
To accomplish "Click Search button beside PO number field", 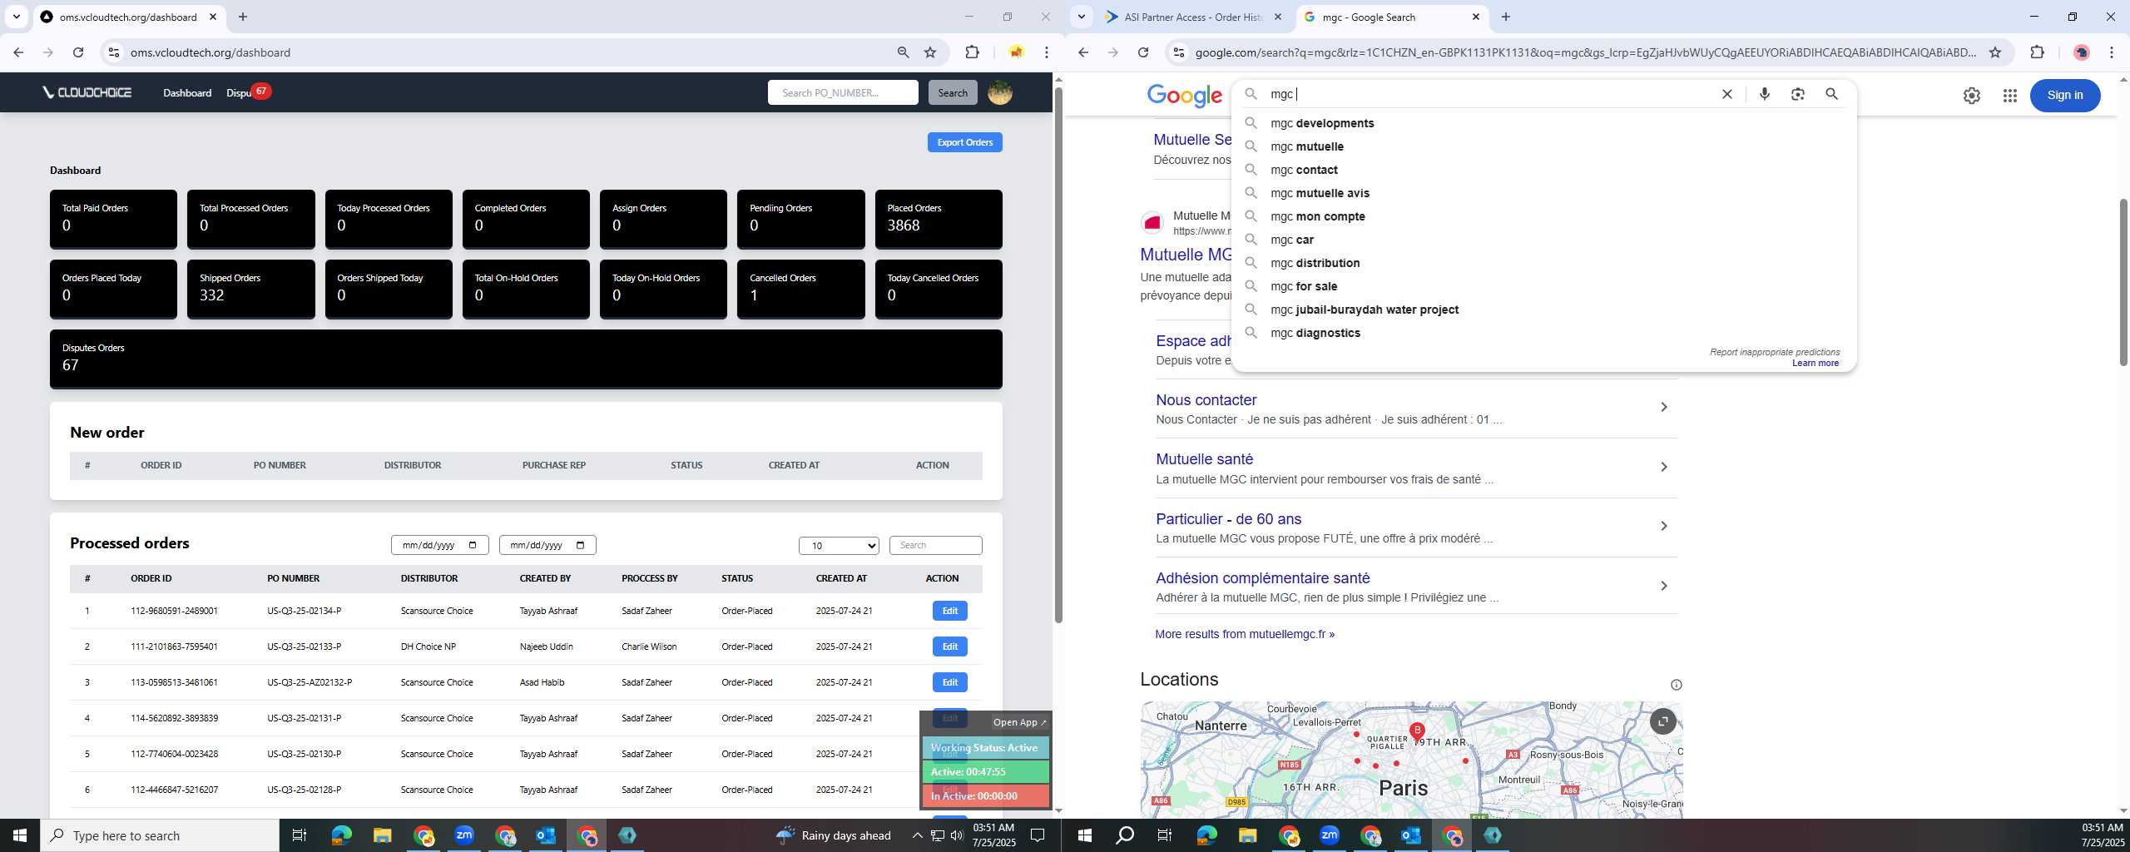I will click(952, 92).
